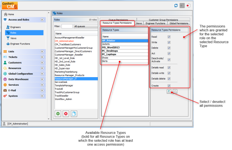Select the PC_Laptops resource type
Image resolution: width=232 pixels, height=150 pixels.
coord(125,54)
